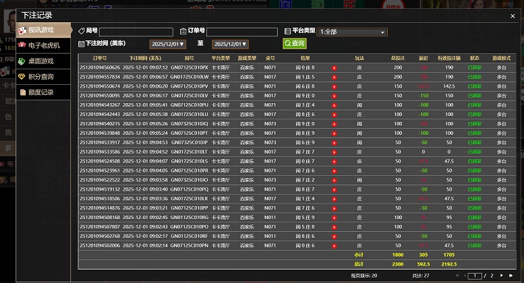This screenshot has width=524, height=283.
Task: Click the green 查询 search button
Action: tap(295, 43)
